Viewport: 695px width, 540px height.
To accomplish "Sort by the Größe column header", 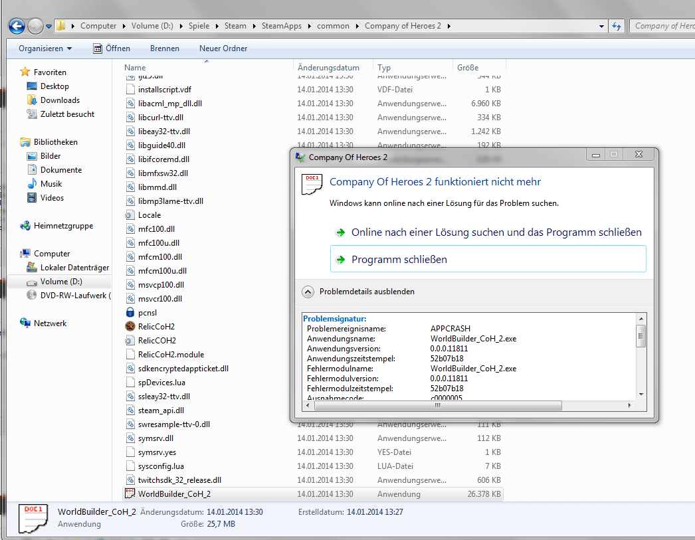I will click(468, 67).
